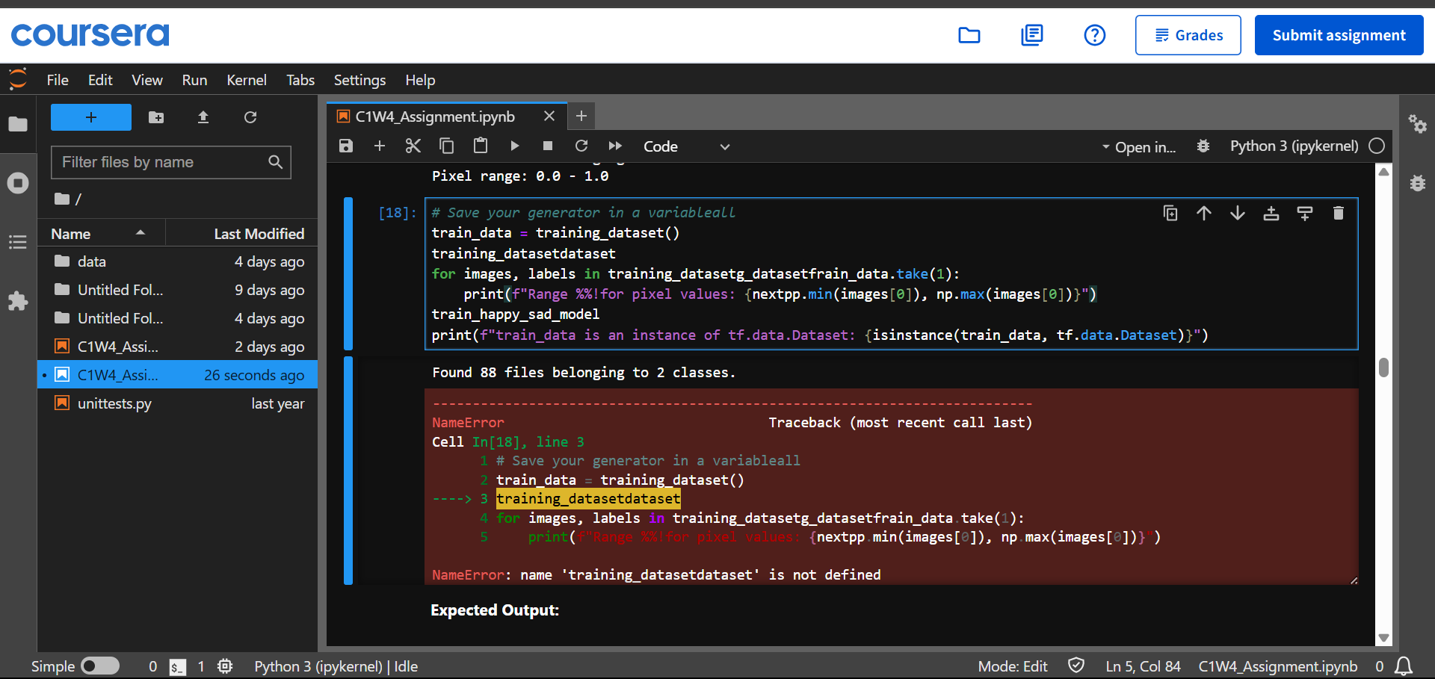Image resolution: width=1435 pixels, height=679 pixels.
Task: Click the Submit assignment button
Action: [x=1339, y=35]
